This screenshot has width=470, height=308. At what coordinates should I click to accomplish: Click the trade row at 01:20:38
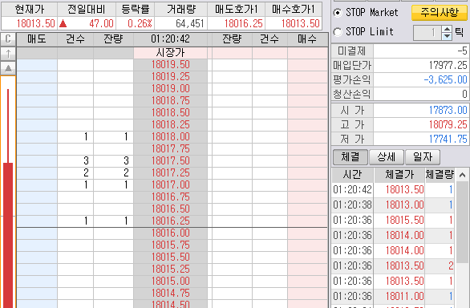pos(393,205)
